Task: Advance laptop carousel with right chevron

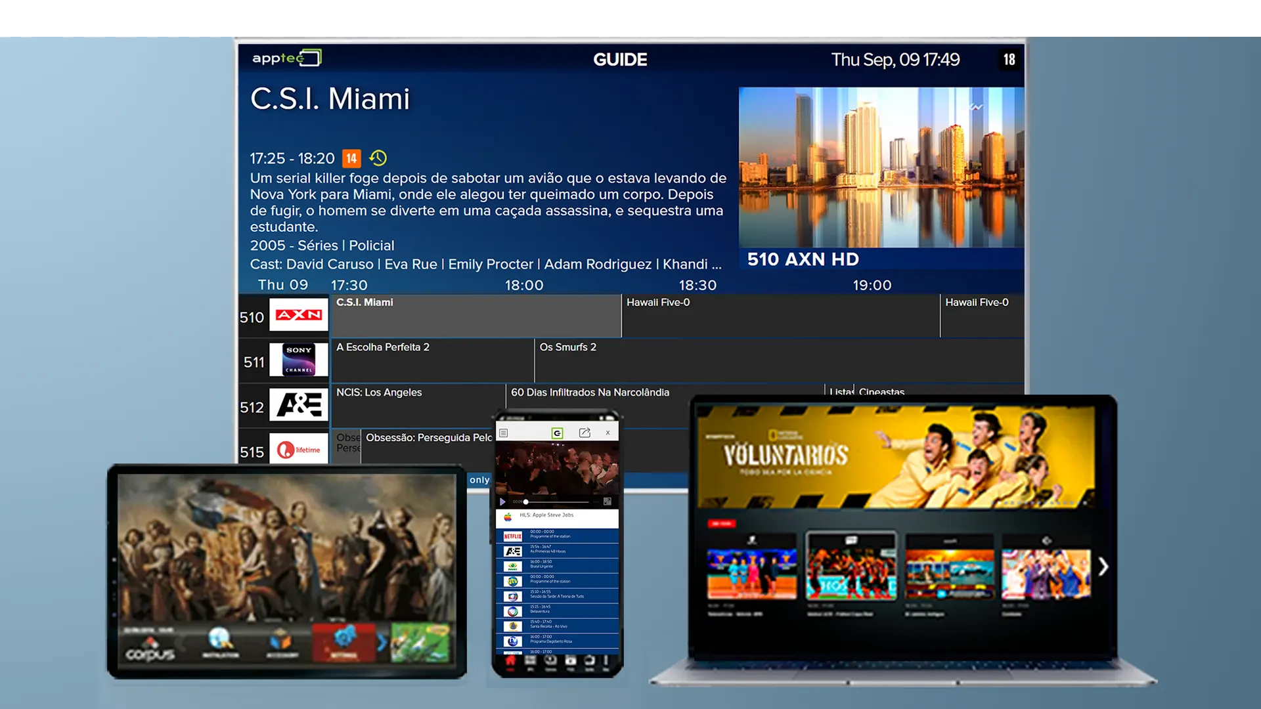Action: tap(1103, 567)
